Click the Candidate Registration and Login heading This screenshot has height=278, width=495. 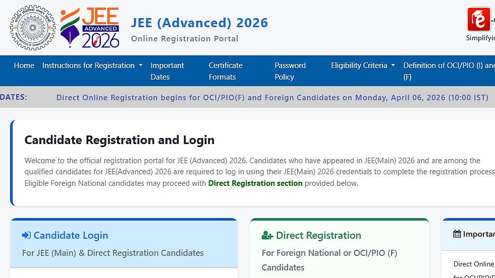tap(120, 140)
